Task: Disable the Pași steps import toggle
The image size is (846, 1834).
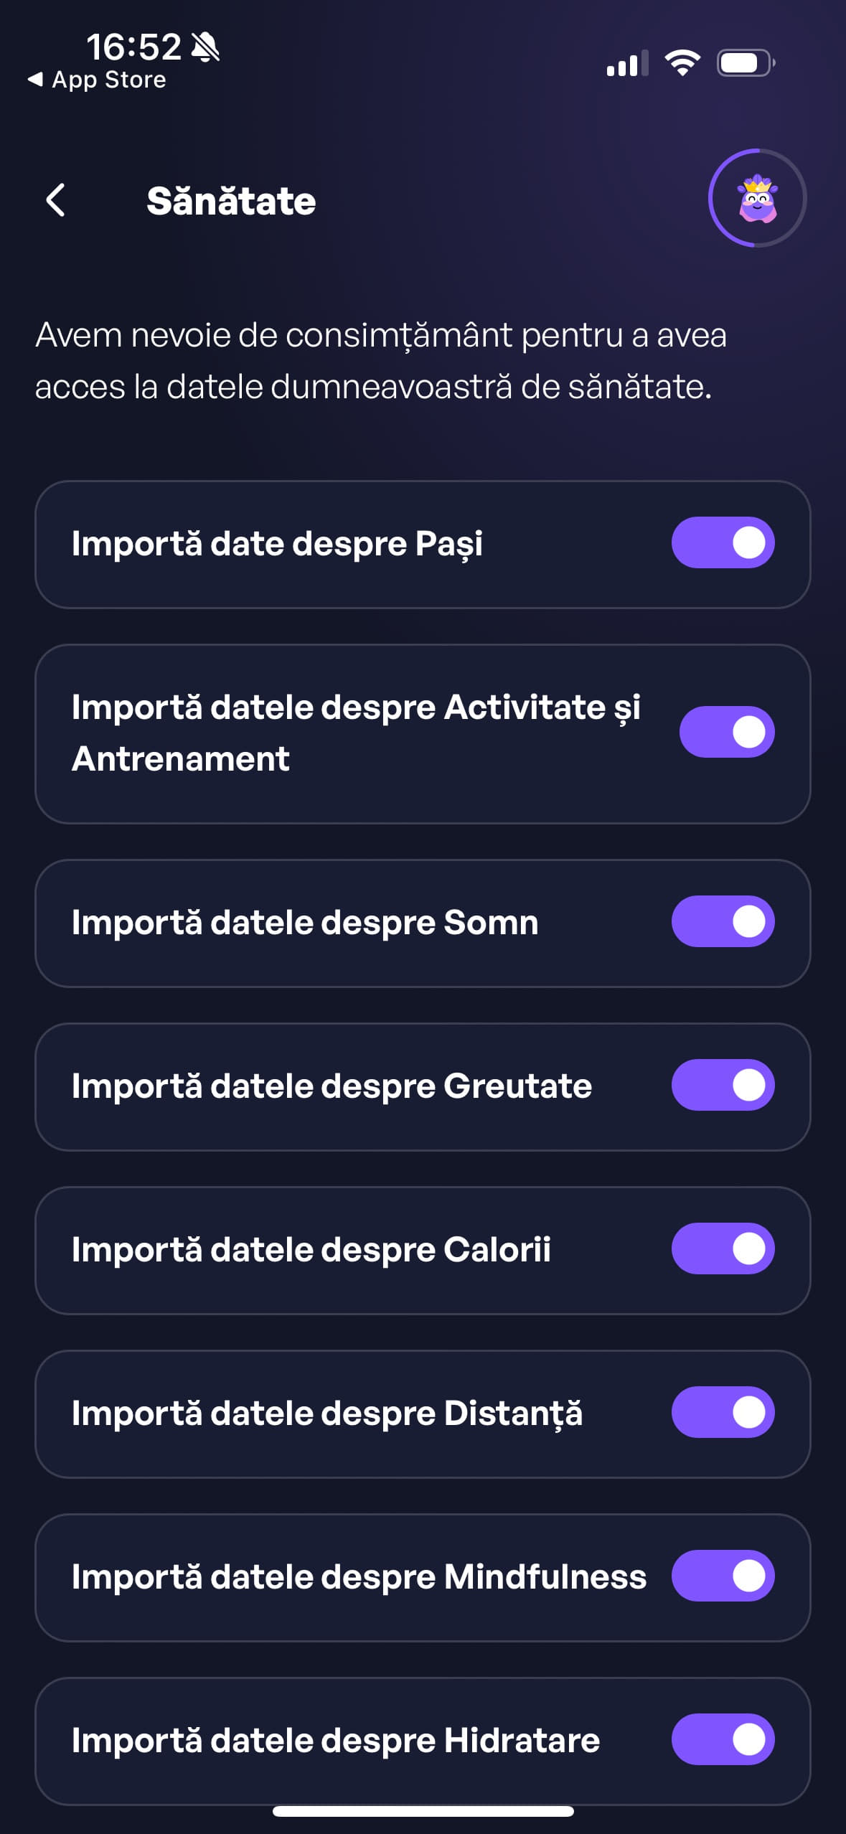Action: 723,542
